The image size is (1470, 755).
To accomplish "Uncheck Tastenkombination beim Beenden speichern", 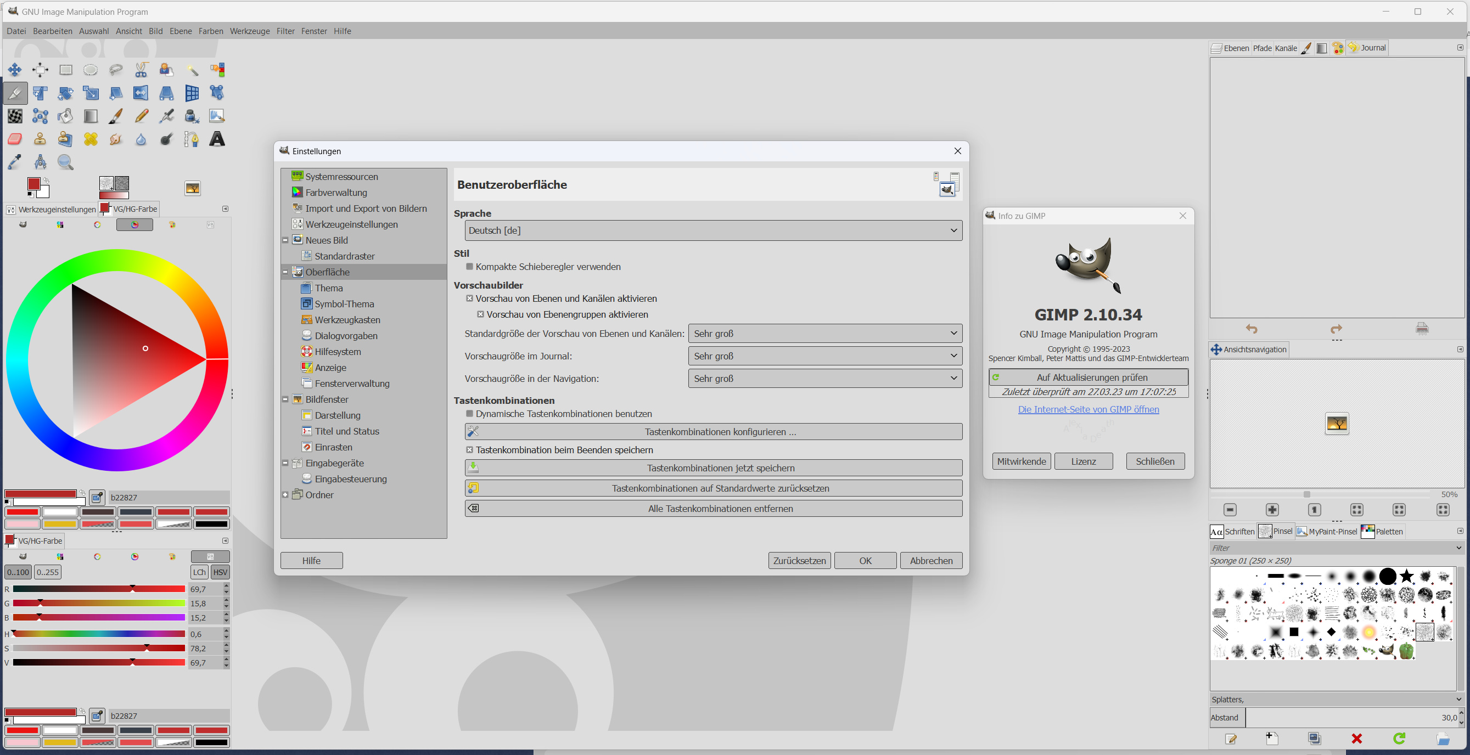I will [470, 450].
